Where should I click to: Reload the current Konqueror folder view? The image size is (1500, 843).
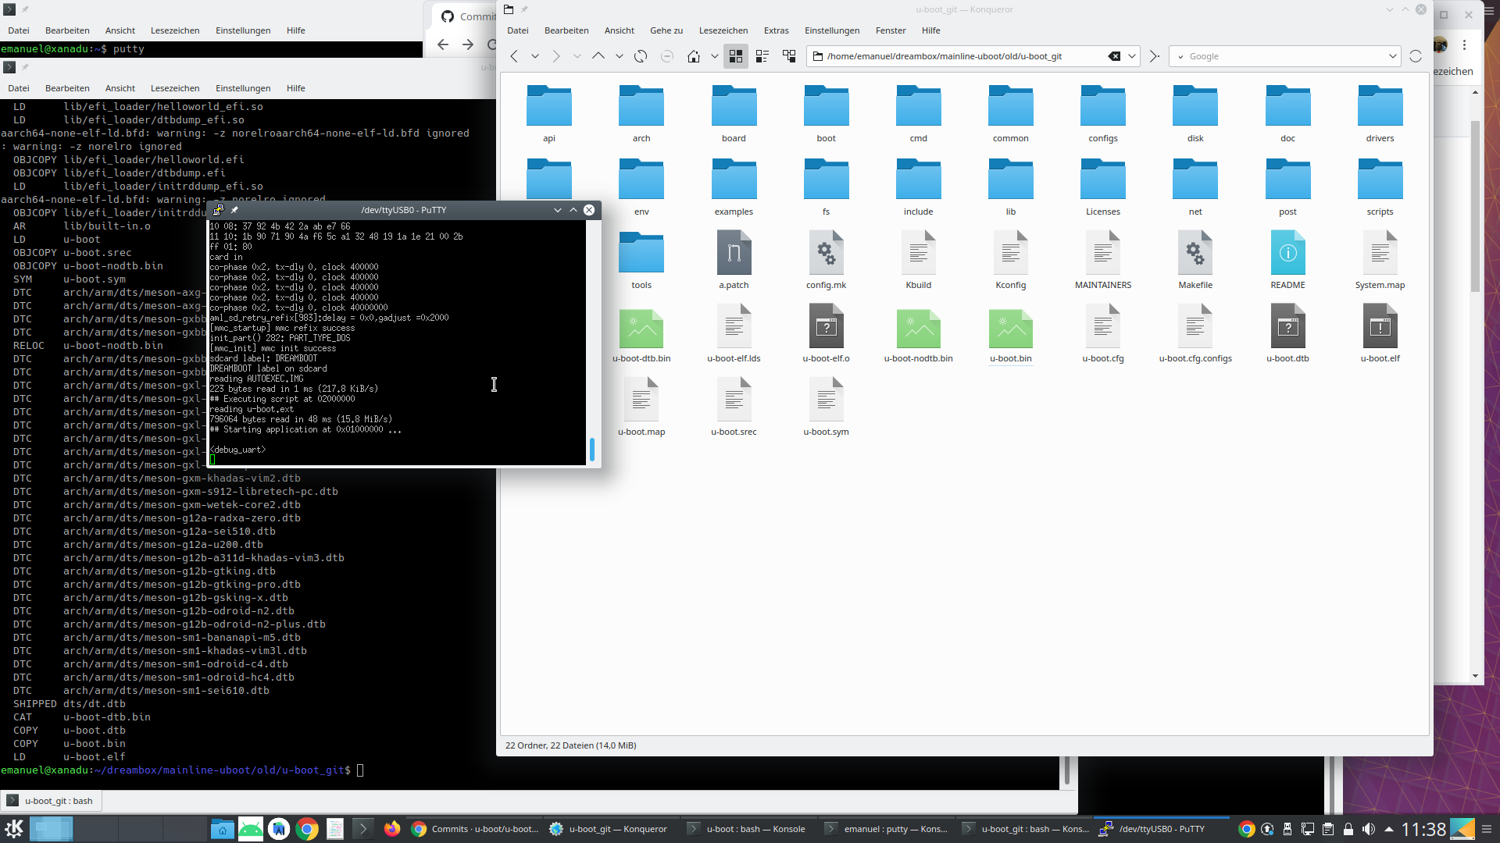click(641, 56)
